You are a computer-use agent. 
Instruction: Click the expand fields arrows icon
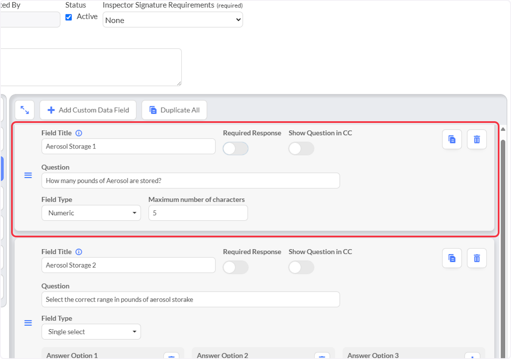25,110
